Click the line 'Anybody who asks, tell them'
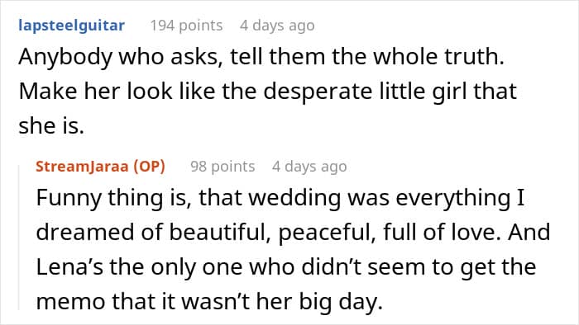Screen dimensions: 579x325 pos(261,57)
